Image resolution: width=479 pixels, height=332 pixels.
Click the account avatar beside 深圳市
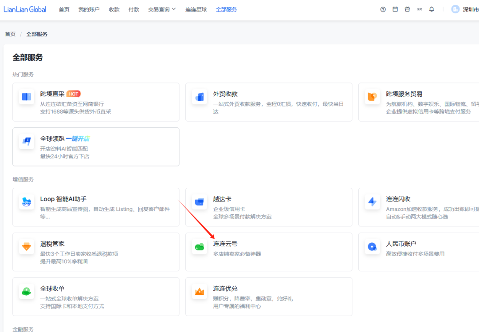455,9
